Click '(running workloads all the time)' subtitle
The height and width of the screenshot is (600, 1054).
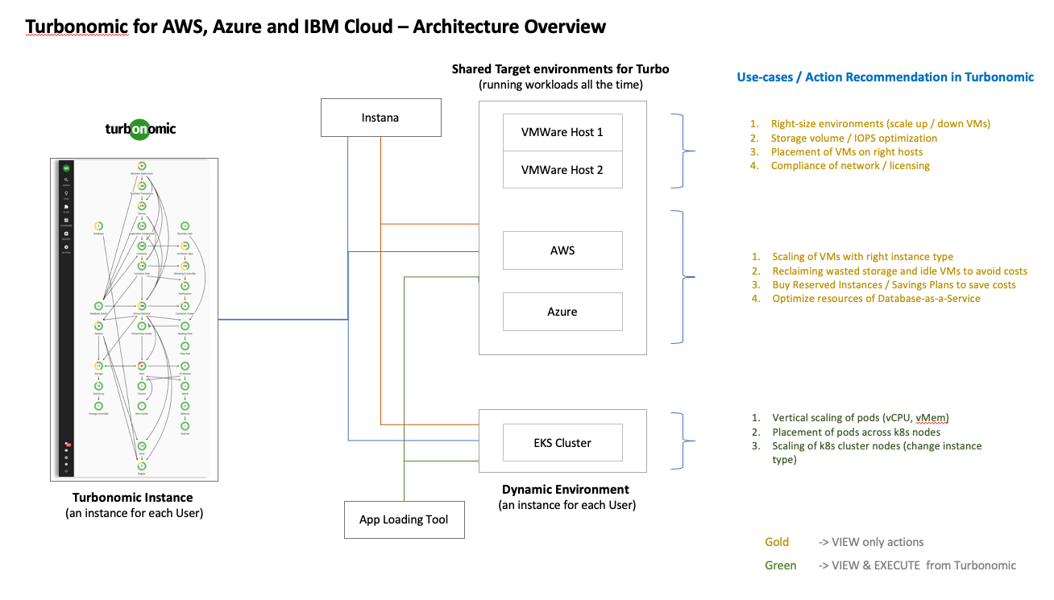point(561,85)
